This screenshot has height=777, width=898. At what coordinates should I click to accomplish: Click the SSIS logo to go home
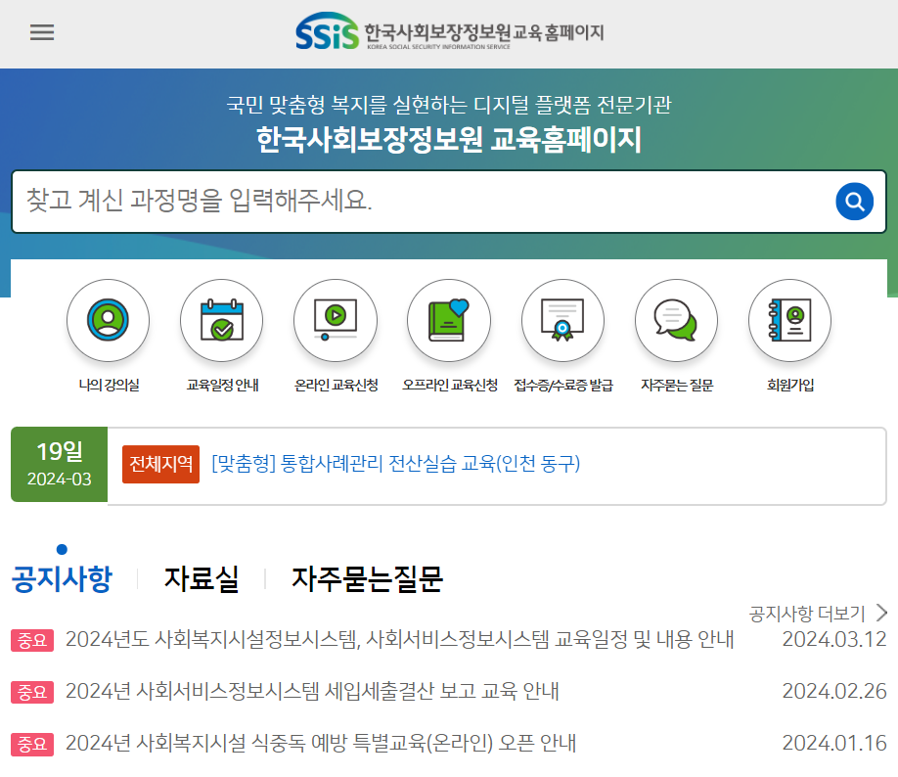pyautogui.click(x=448, y=30)
